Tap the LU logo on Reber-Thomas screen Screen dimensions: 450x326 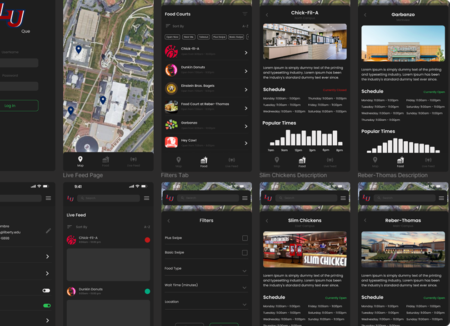point(366,198)
